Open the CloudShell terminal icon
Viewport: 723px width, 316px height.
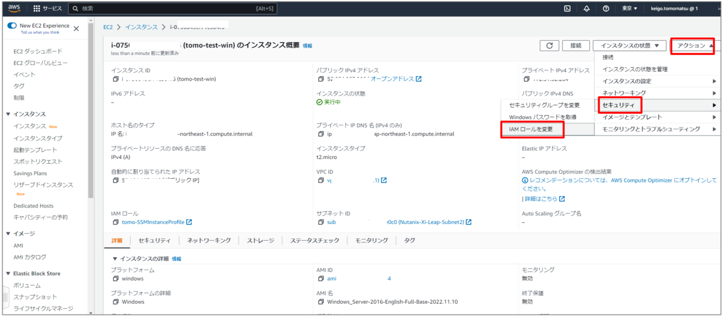coord(567,8)
